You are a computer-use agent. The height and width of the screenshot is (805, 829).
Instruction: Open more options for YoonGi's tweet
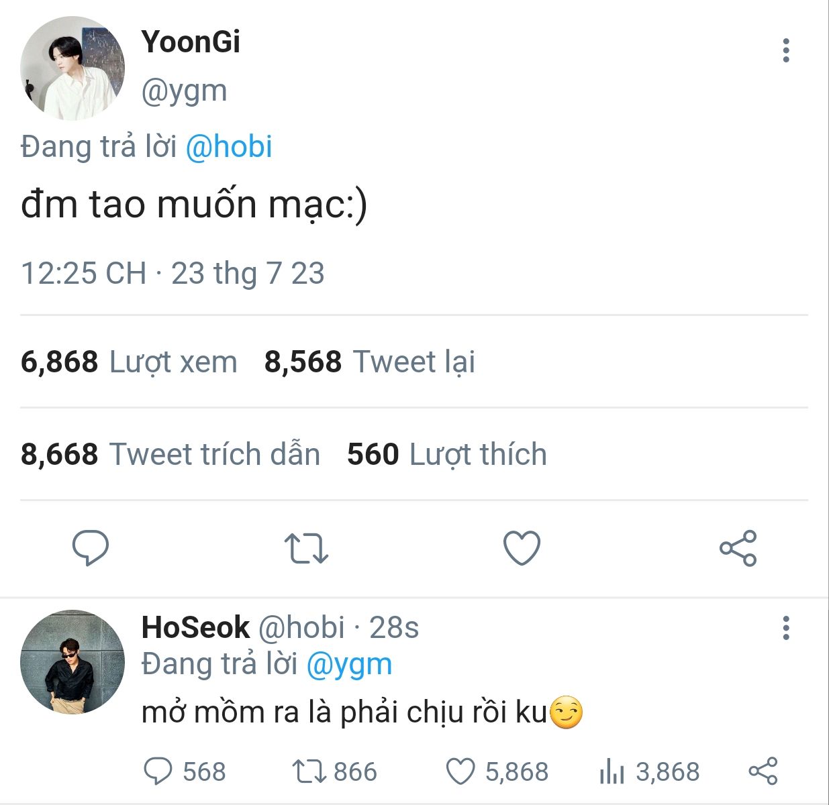[785, 50]
